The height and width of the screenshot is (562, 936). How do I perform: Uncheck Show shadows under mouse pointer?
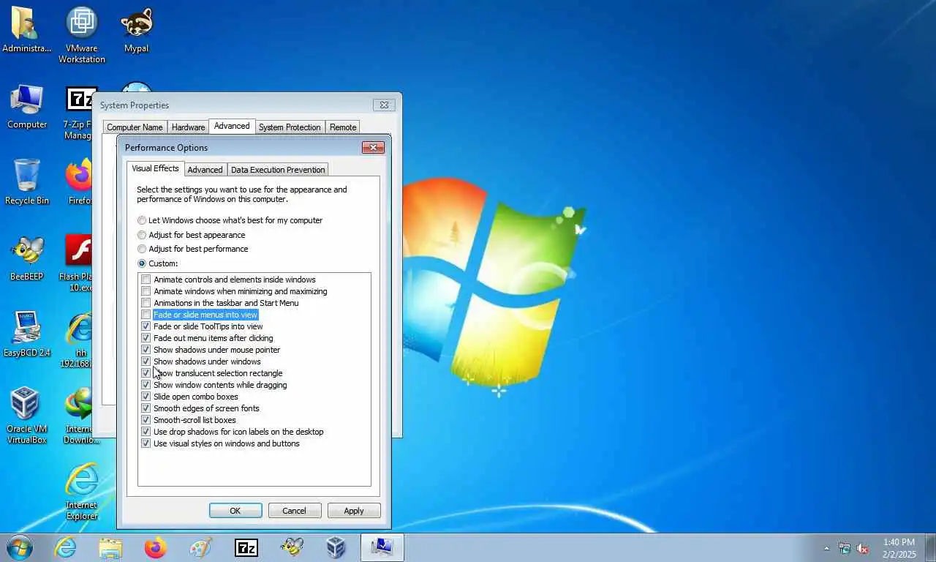(x=146, y=350)
